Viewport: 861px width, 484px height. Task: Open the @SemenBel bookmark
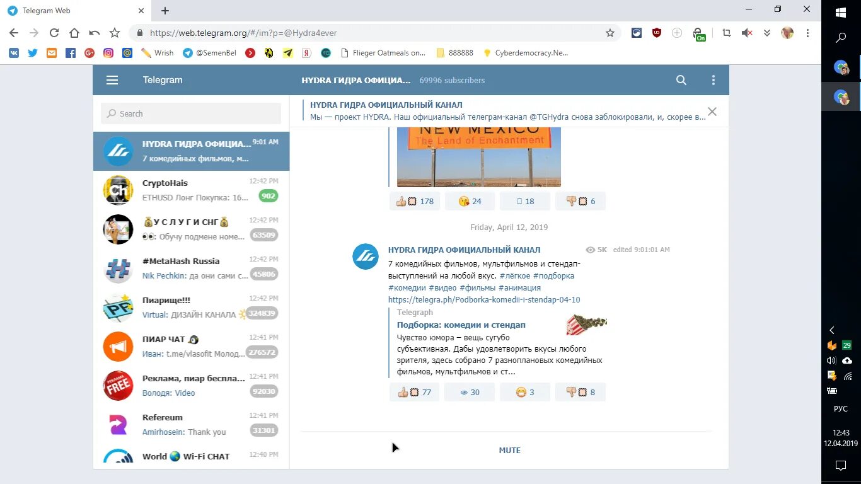pyautogui.click(x=210, y=53)
